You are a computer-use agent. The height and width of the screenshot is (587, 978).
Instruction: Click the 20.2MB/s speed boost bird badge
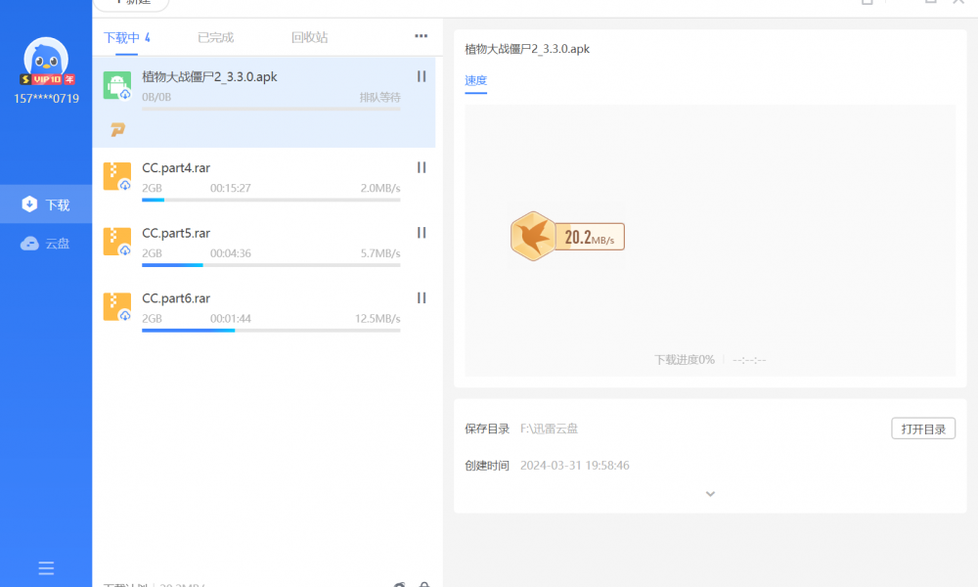pyautogui.click(x=567, y=236)
